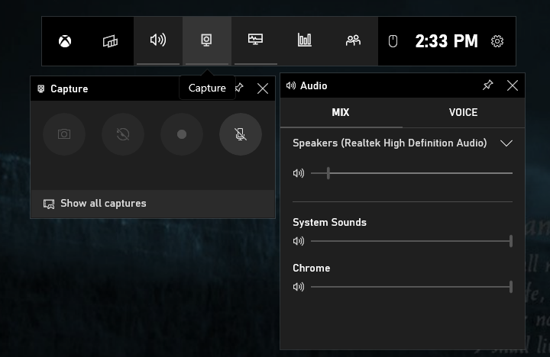Screen dimensions: 550x357
Task: Toggle mouse click-through icon
Action: pos(393,41)
